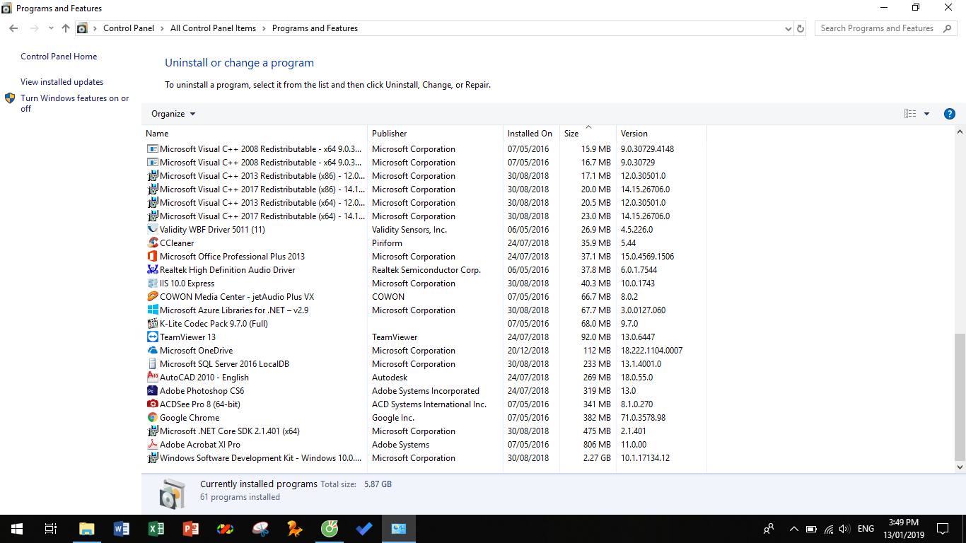
Task: Open the Help question mark icon
Action: pyautogui.click(x=950, y=114)
